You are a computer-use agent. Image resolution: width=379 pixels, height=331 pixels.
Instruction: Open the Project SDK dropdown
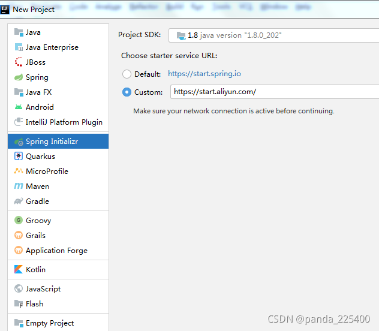coord(273,35)
